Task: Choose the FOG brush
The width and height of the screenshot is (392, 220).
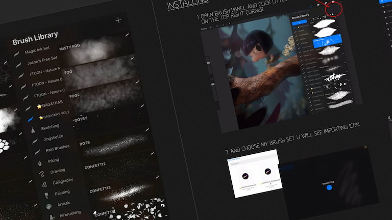Action: coord(101,73)
